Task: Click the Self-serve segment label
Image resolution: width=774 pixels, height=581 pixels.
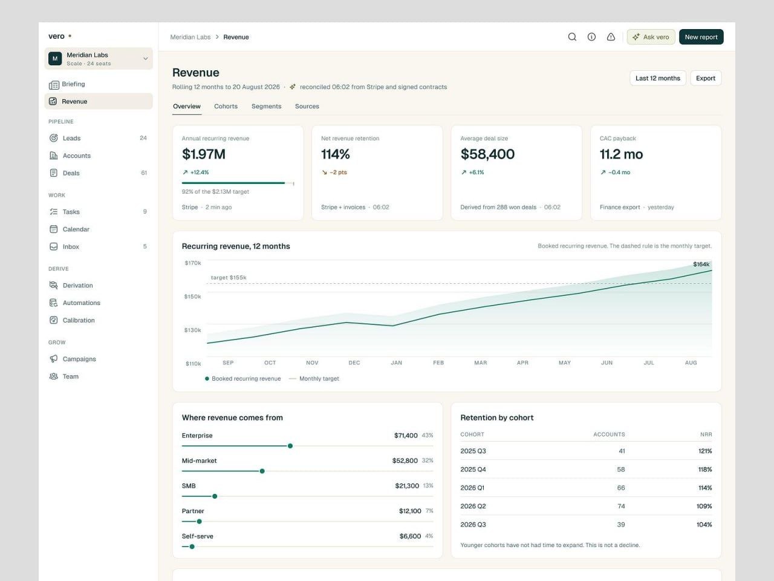Action: (198, 536)
